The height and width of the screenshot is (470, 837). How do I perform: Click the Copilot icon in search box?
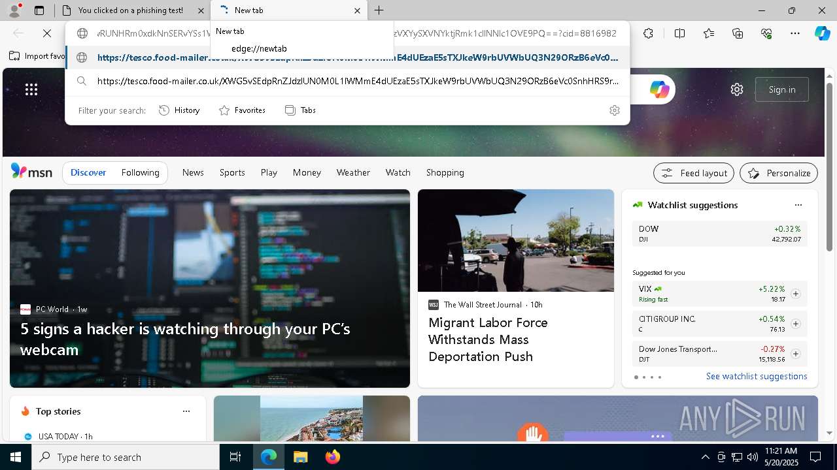tap(659, 89)
